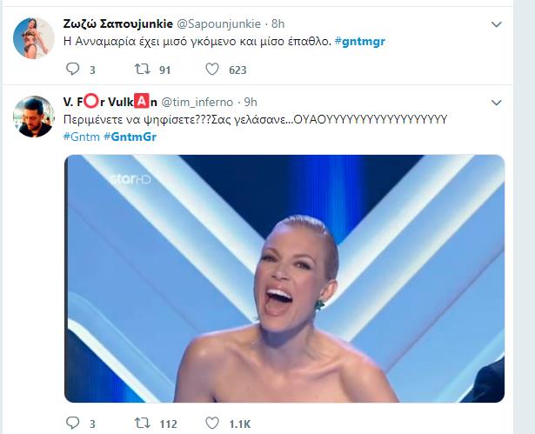The width and height of the screenshot is (535, 434).
Task: Like the tweet with 1.1K likes
Action: coord(213,424)
